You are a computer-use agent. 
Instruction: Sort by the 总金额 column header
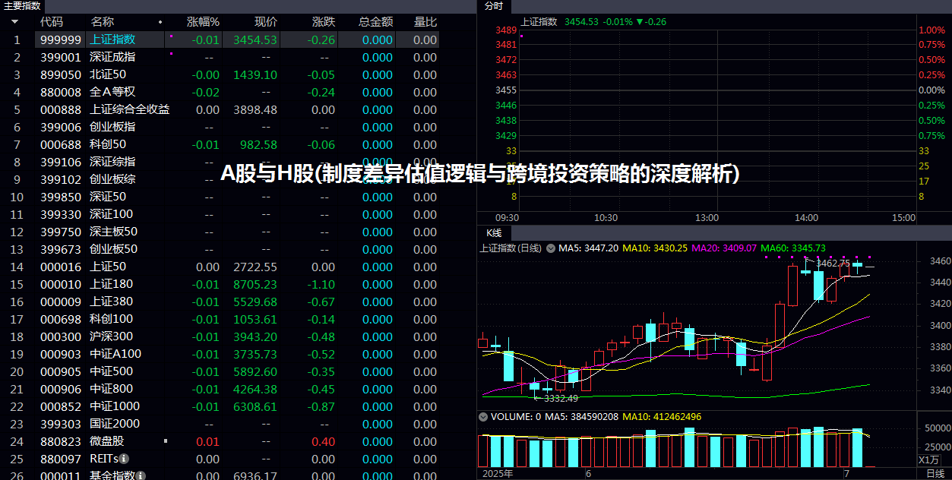click(375, 22)
